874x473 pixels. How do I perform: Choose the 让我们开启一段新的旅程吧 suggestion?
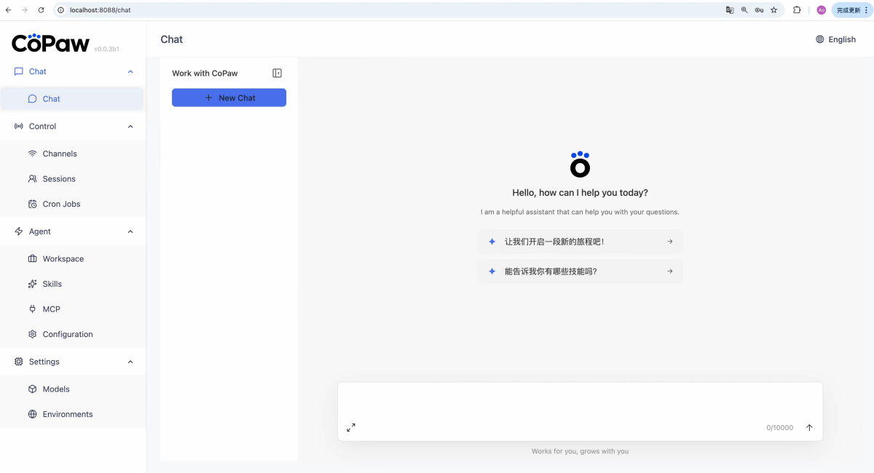pyautogui.click(x=580, y=242)
